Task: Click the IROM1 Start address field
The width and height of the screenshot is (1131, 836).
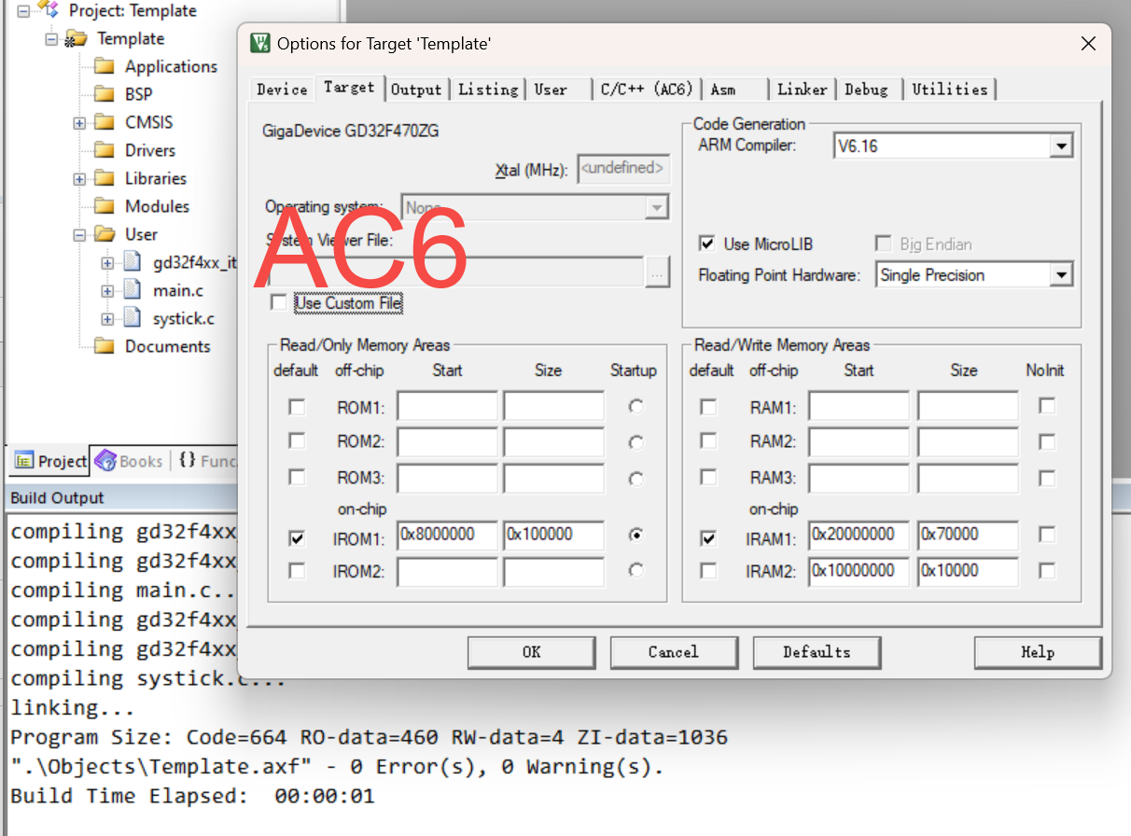Action: (x=448, y=535)
